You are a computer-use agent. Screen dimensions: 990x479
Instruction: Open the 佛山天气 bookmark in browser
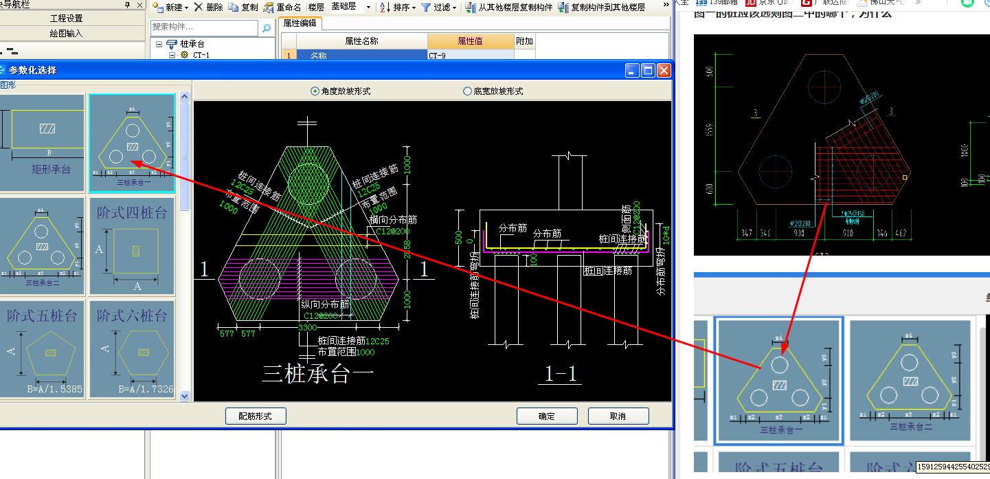(879, 2)
